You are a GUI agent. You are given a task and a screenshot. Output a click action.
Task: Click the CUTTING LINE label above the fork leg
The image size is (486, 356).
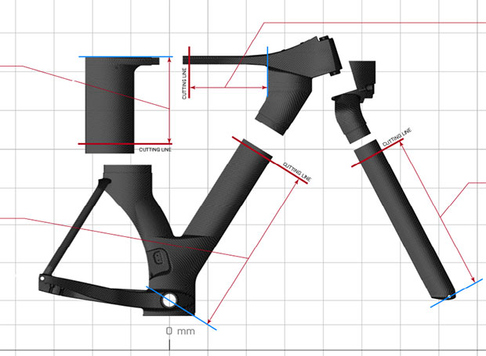[397, 138]
